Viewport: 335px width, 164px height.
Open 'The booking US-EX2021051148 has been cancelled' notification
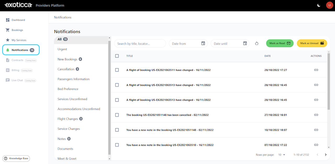pyautogui.click(x=167, y=115)
